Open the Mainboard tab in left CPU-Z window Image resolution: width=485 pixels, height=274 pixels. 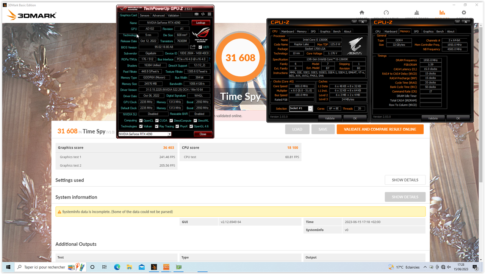coord(288,31)
